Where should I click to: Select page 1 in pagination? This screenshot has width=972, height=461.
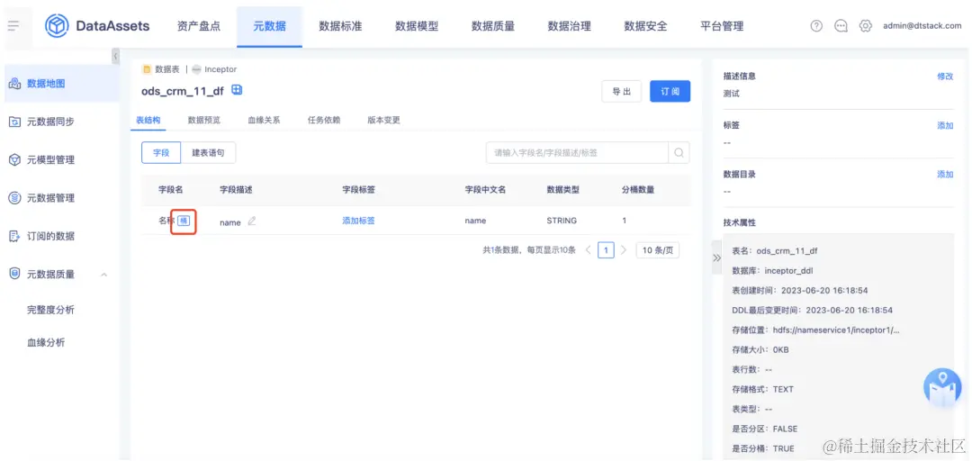[x=606, y=250]
